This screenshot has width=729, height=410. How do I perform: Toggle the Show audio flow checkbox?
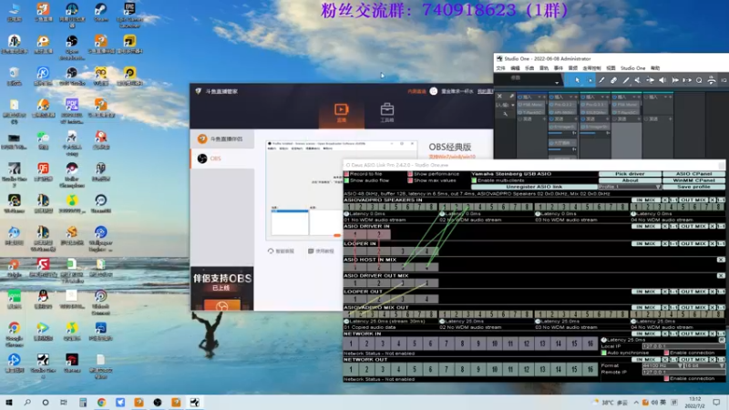point(346,180)
